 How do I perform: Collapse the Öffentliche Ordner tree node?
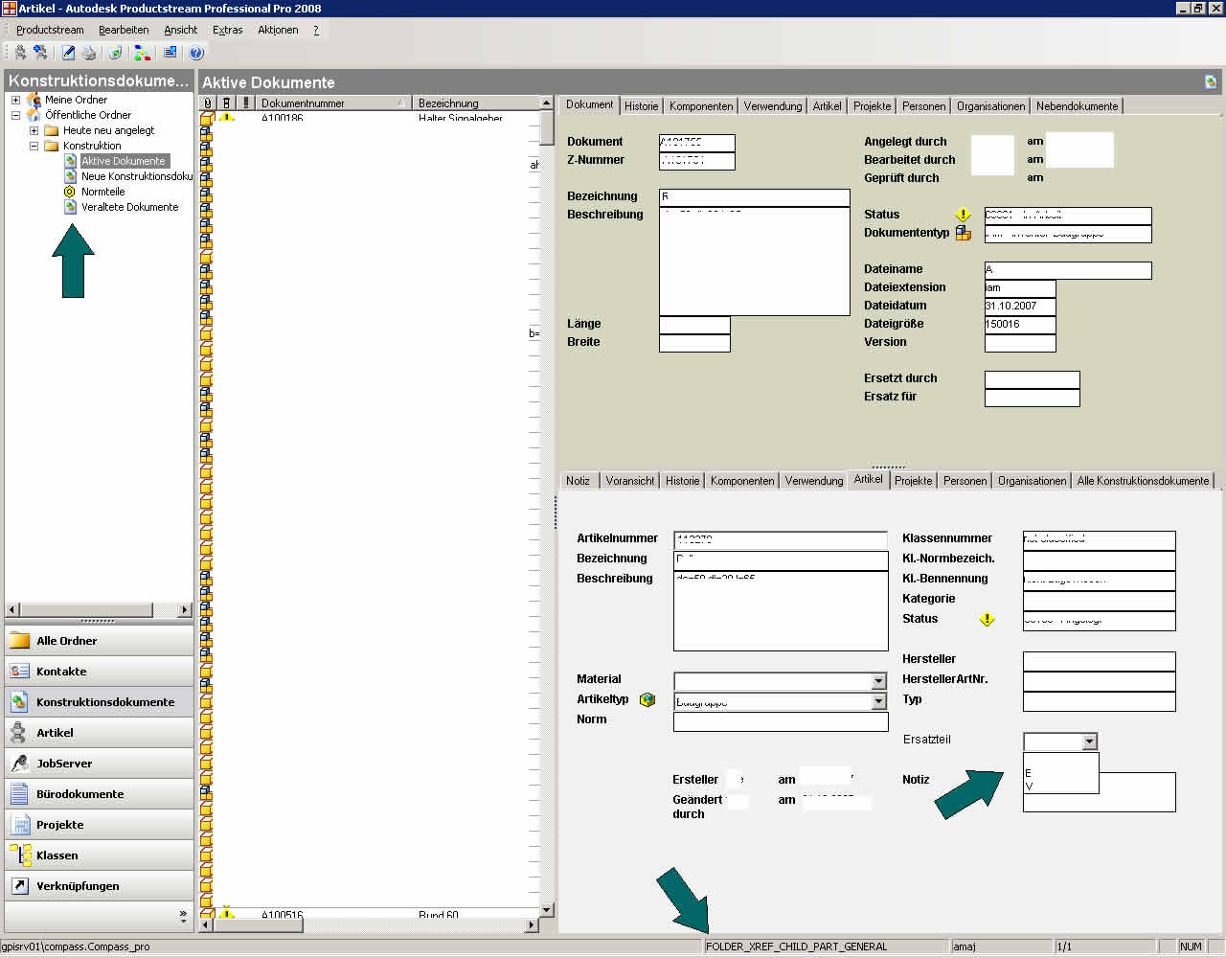tap(15, 115)
